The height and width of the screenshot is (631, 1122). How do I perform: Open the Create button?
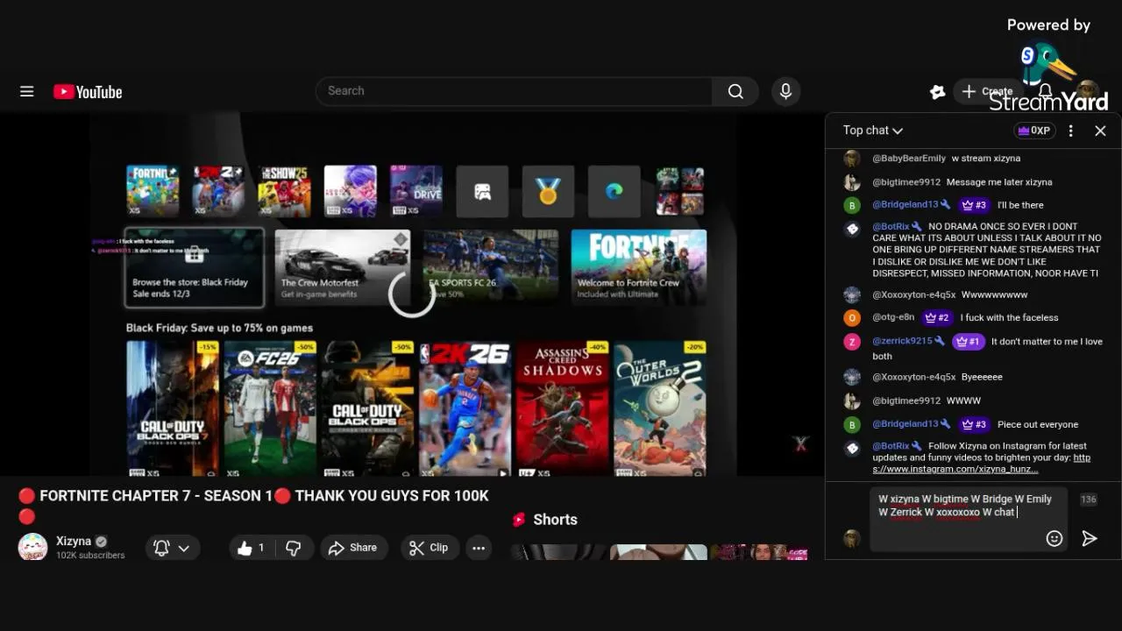pyautogui.click(x=987, y=91)
